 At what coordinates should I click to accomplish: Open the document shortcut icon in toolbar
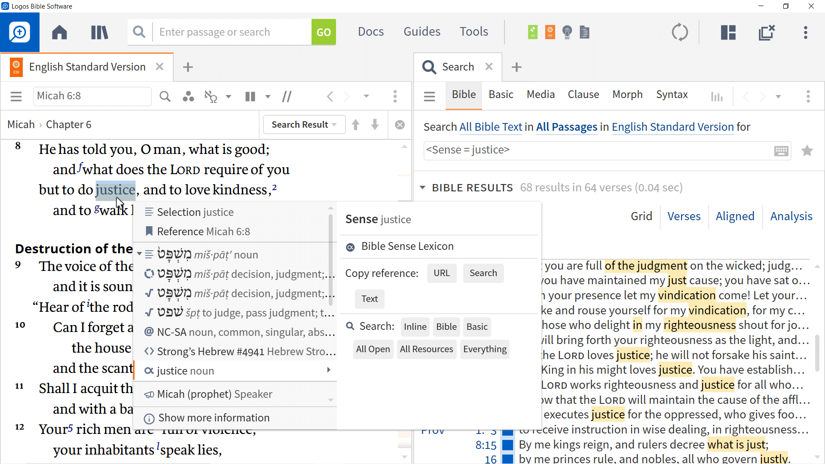click(584, 32)
